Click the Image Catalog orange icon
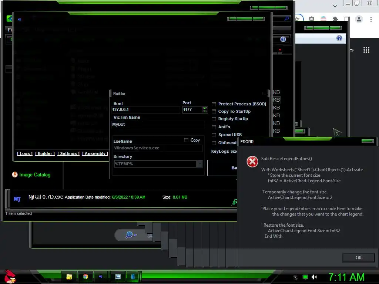This screenshot has width=379, height=284. point(15,175)
